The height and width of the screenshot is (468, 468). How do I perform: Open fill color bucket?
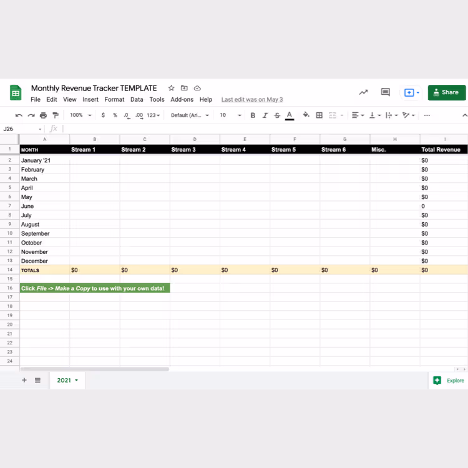[x=306, y=115]
